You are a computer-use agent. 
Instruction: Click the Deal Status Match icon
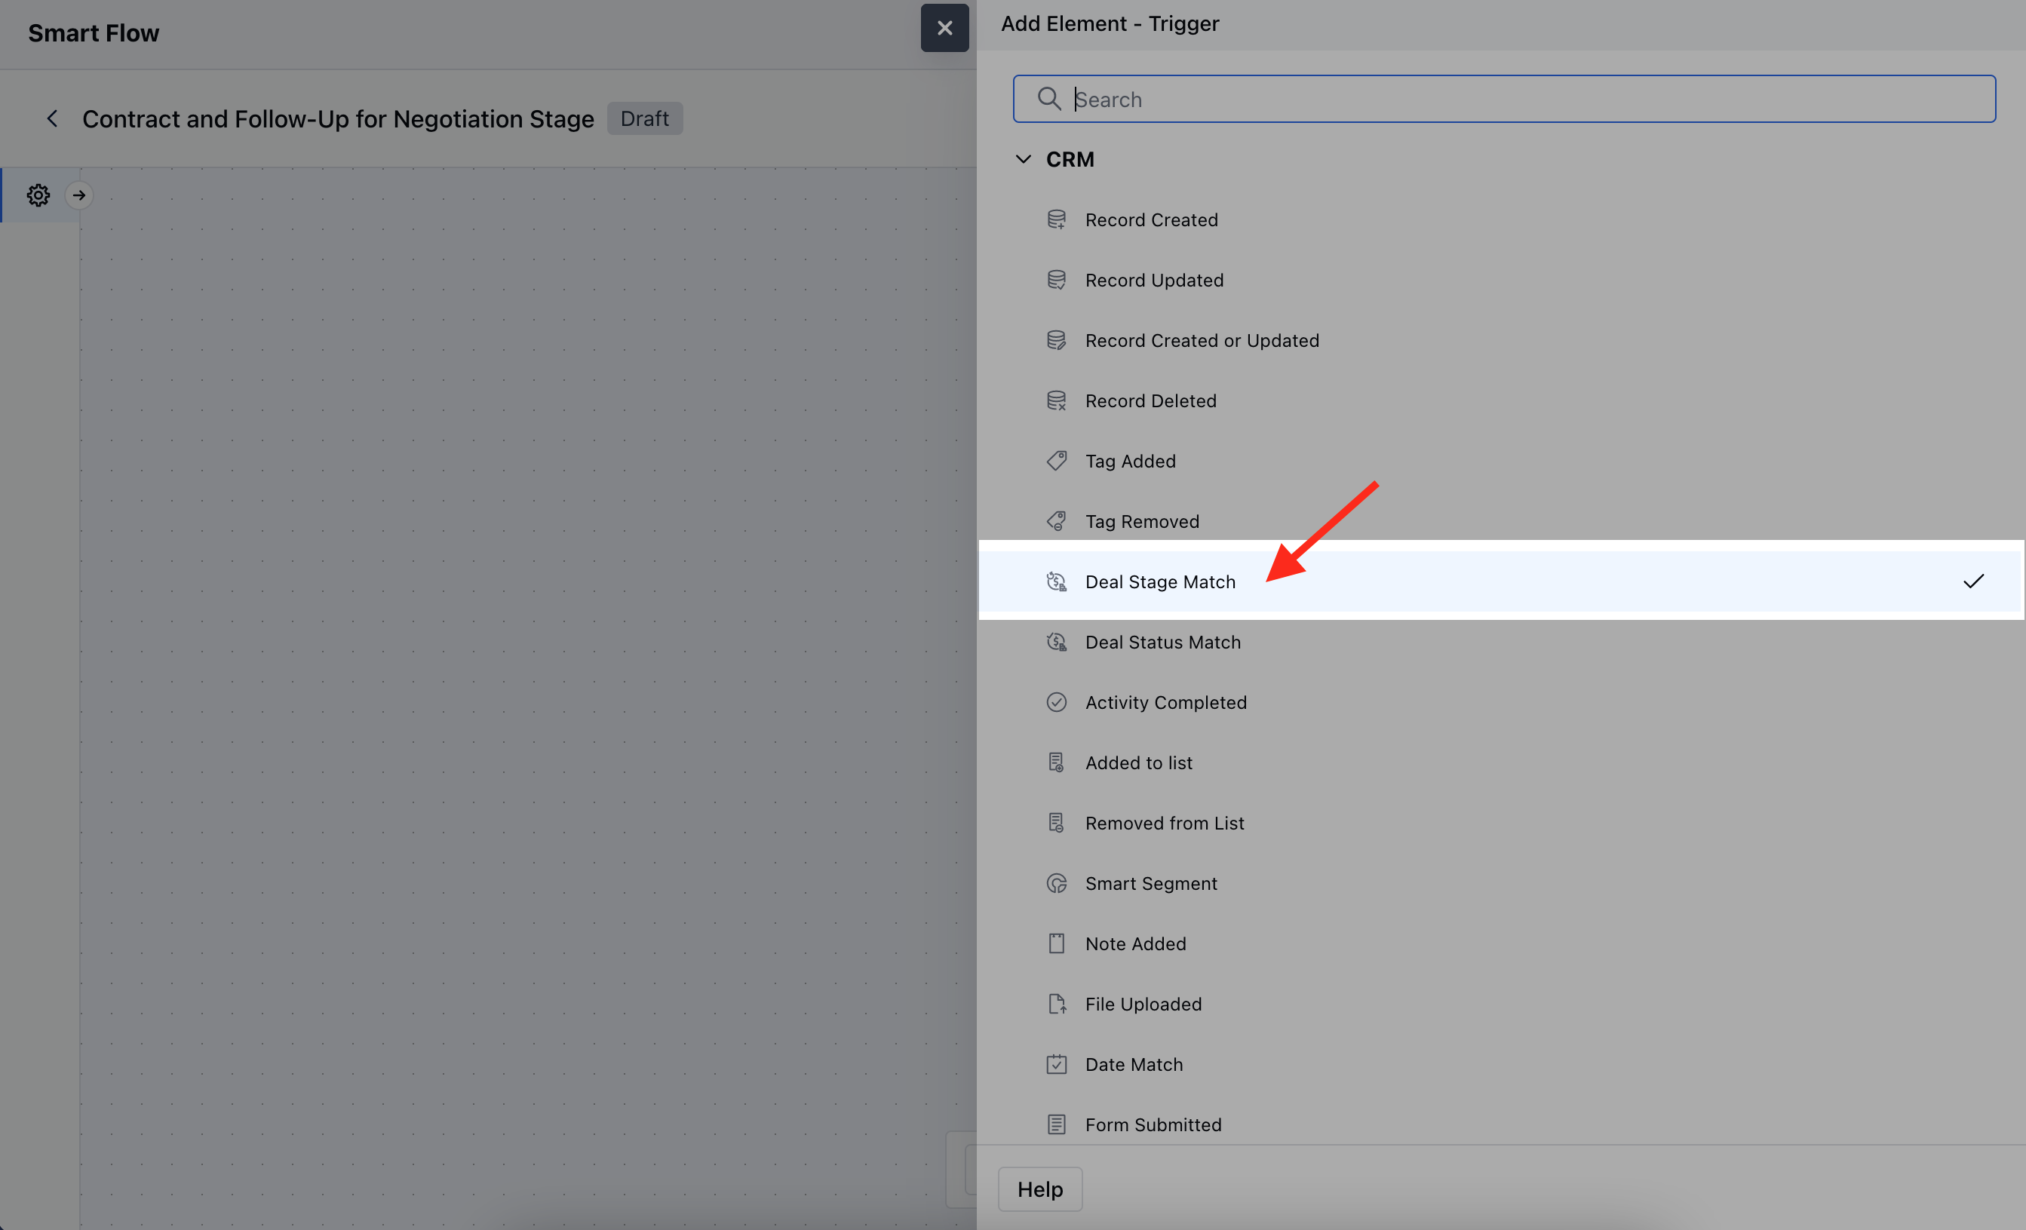(1057, 641)
